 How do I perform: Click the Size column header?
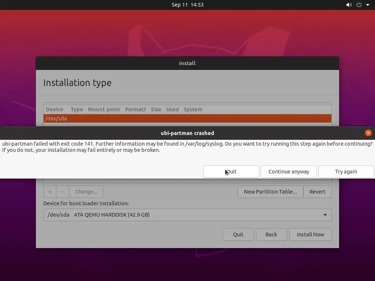coord(156,109)
